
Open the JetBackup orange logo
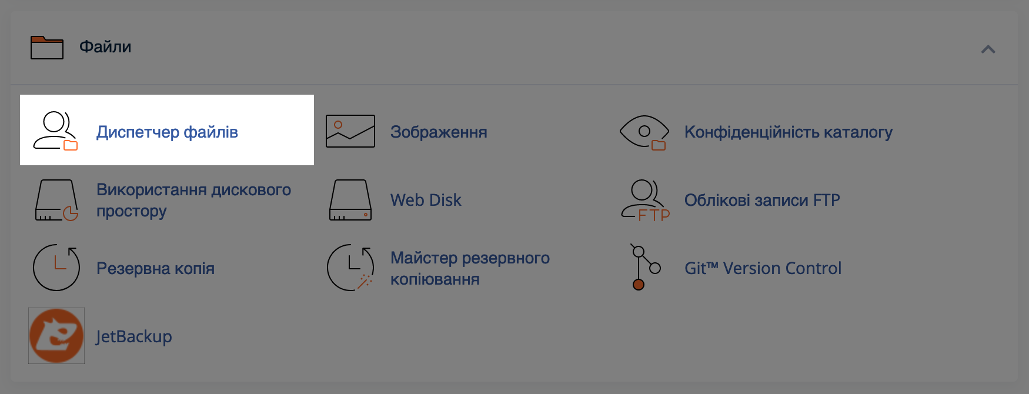(56, 336)
